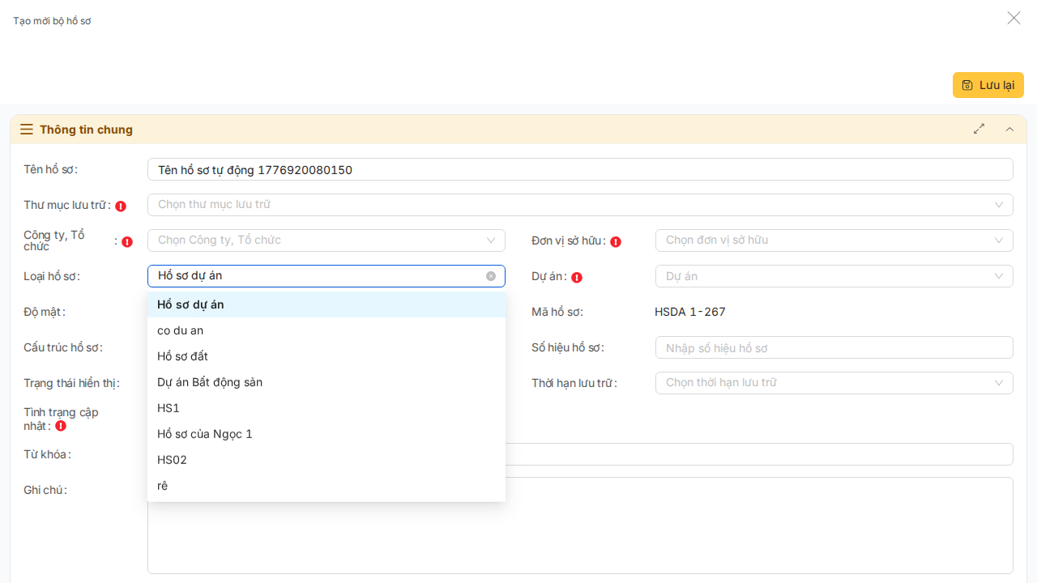Close the Tạo mới bộ hồ sơ dialog
The height and width of the screenshot is (583, 1037).
pyautogui.click(x=1014, y=18)
